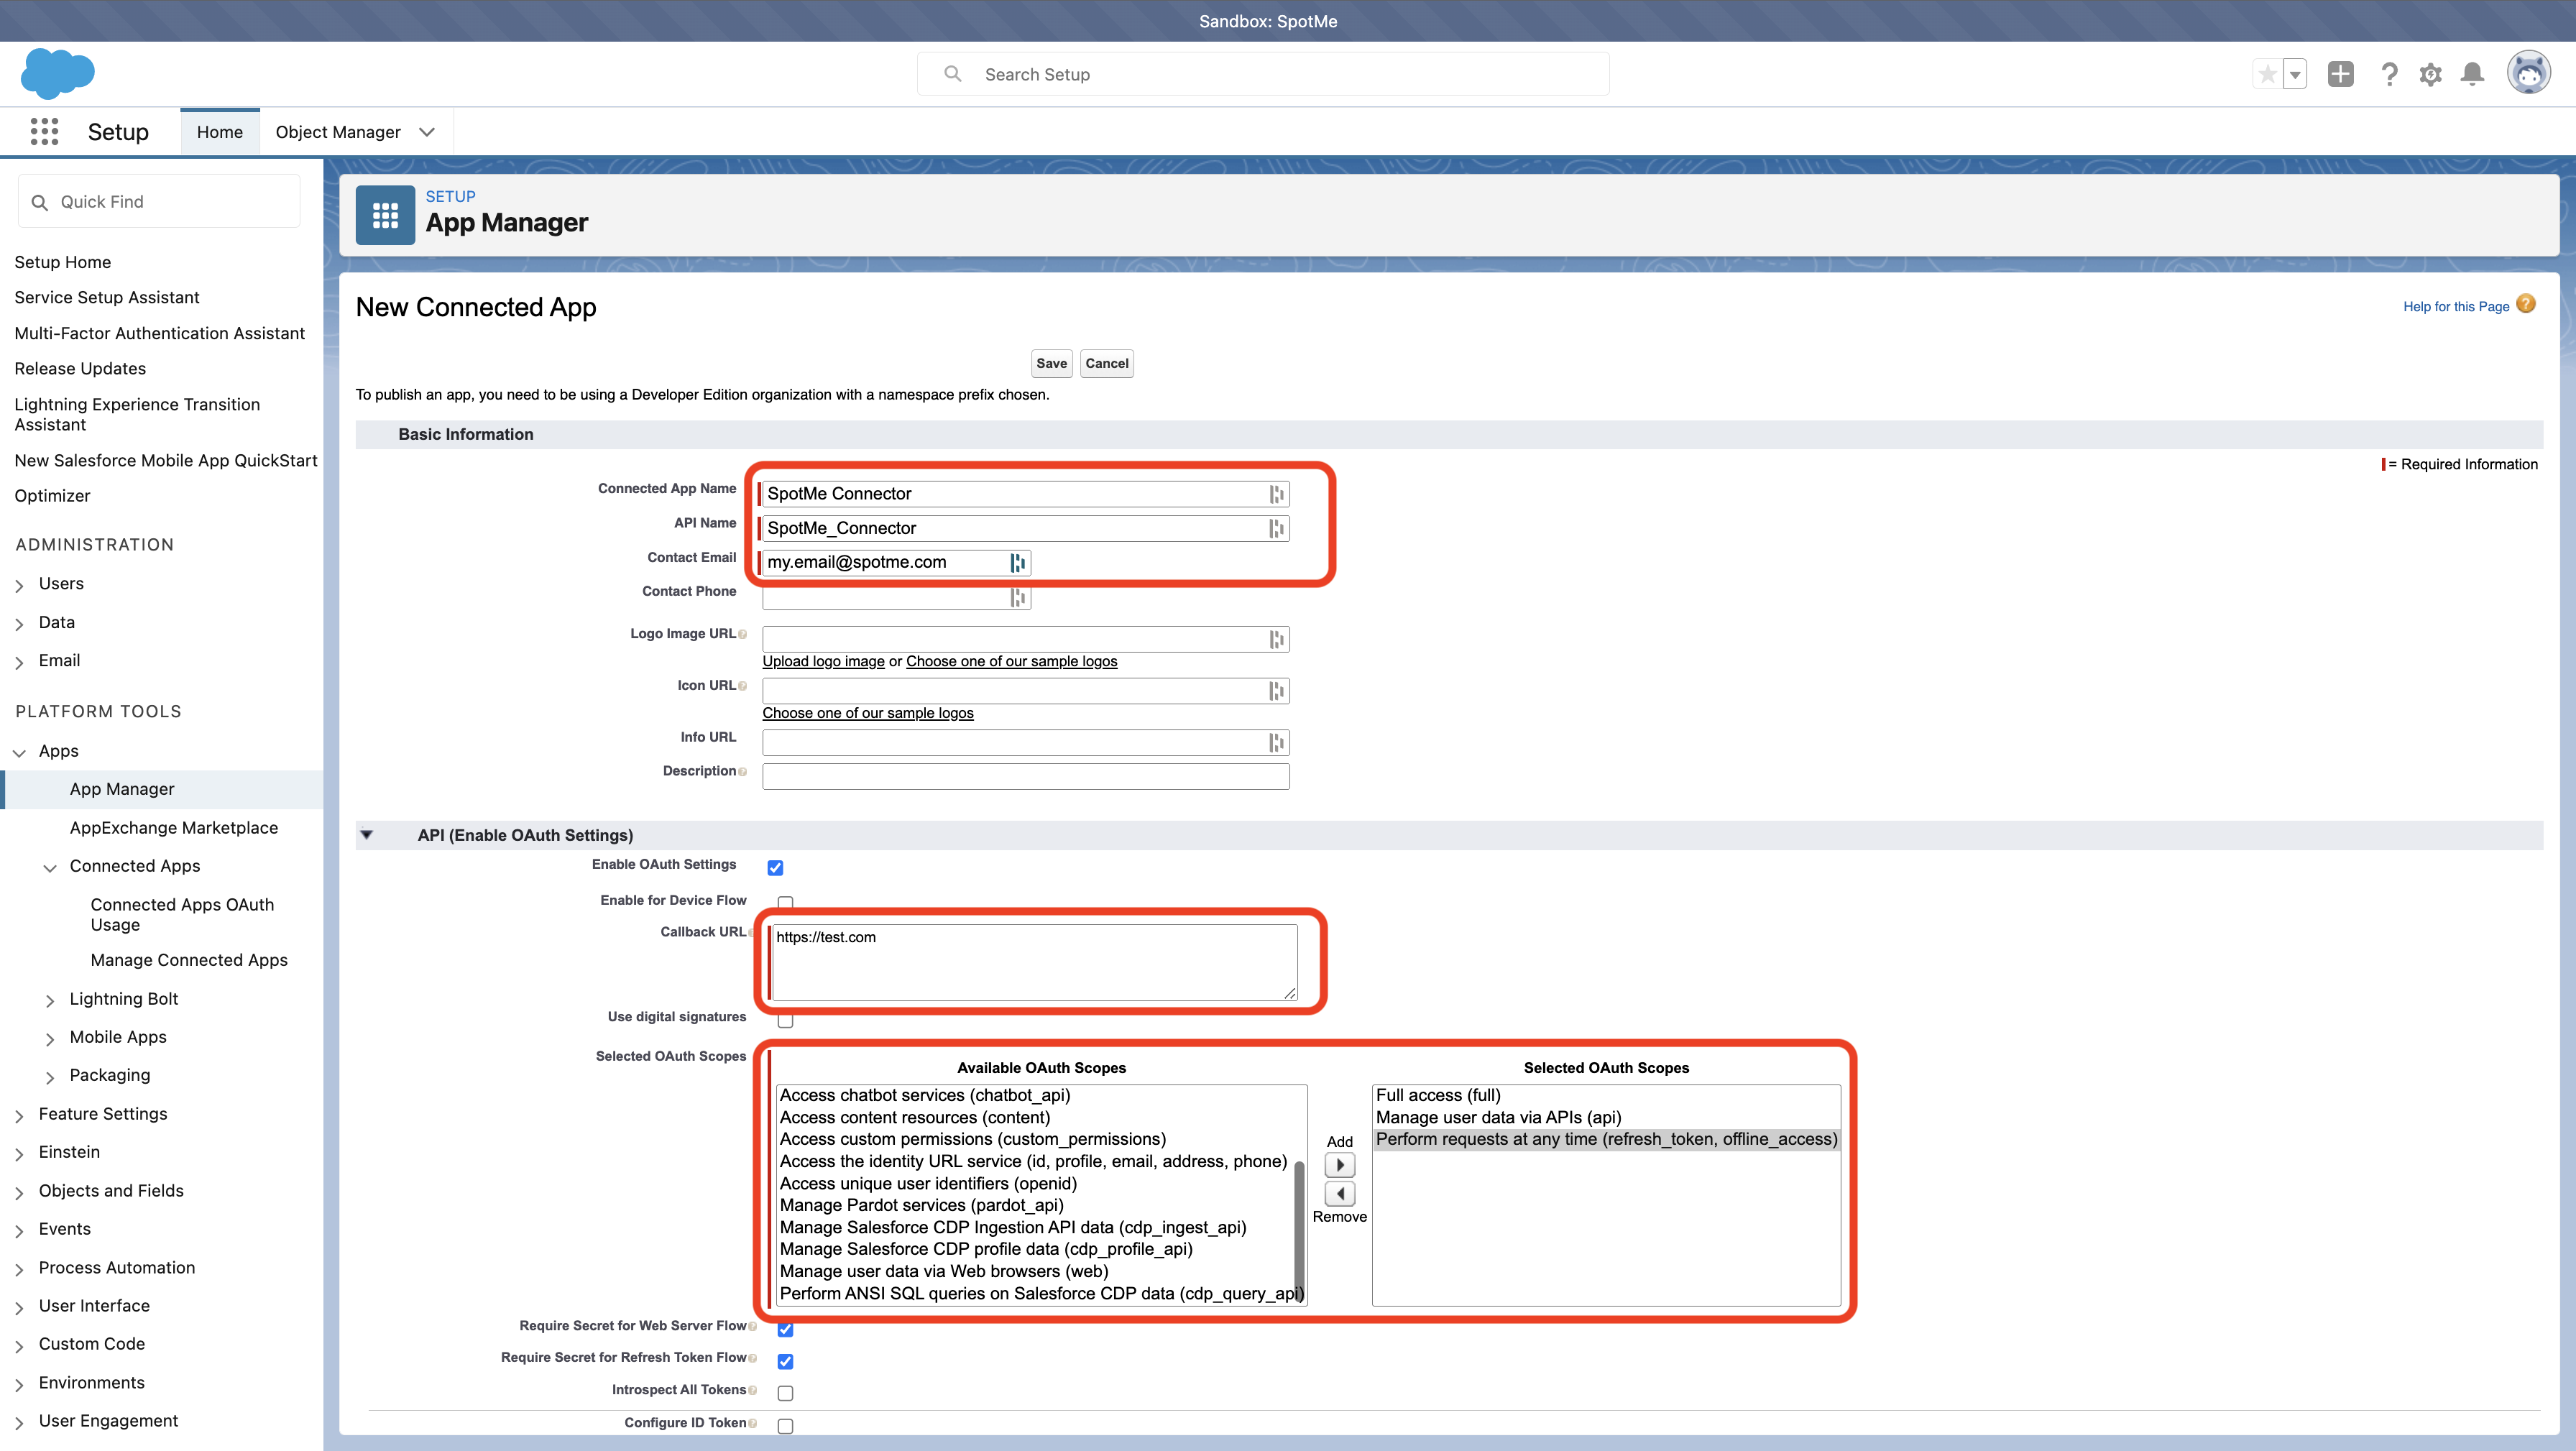
Task: Click the autofill icon in Connected App Name
Action: click(1276, 494)
